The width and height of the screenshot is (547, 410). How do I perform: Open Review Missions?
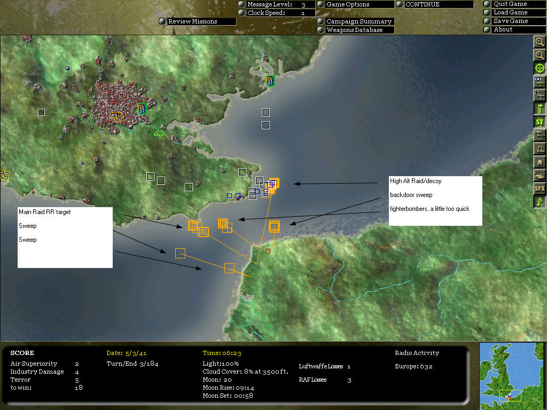pyautogui.click(x=201, y=21)
